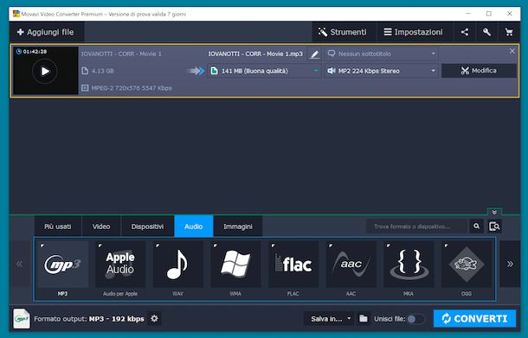Open the Nessun sottotitolo dropdown
This screenshot has width=528, height=338.
tap(381, 54)
